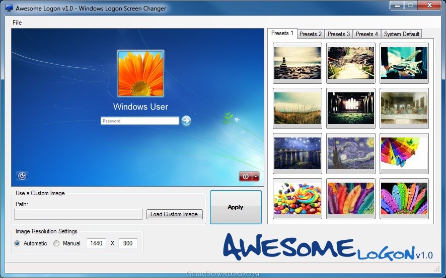Viewport: 446px width, 278px height.
Task: Click the Awesome Logon title bar monitor icon
Action: 9,8
